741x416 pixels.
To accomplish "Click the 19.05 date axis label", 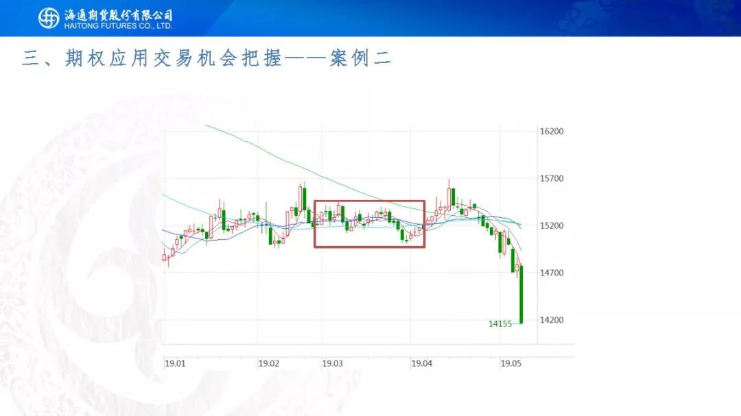I will coord(511,364).
